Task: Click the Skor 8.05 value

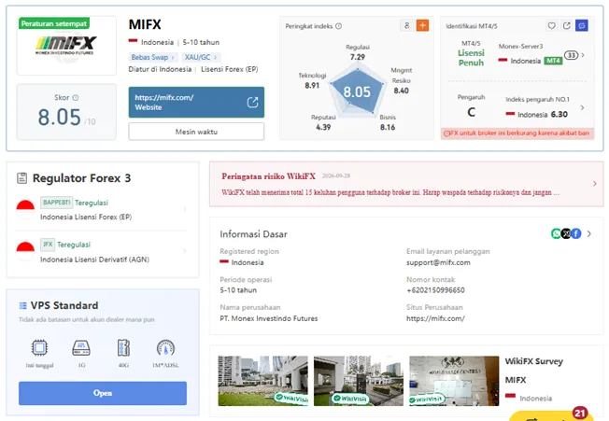Action: pyautogui.click(x=60, y=118)
